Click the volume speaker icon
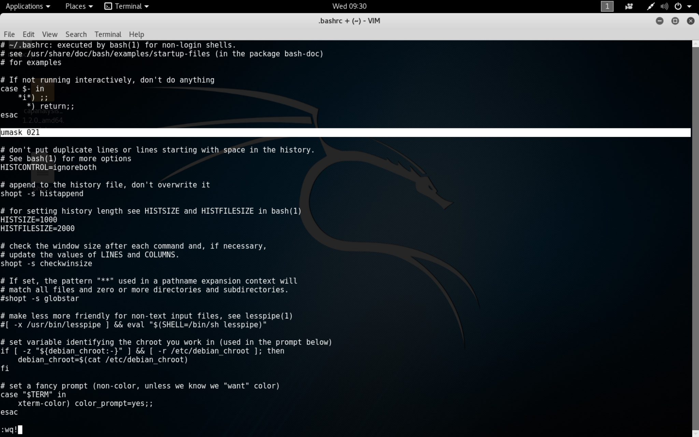 (664, 6)
